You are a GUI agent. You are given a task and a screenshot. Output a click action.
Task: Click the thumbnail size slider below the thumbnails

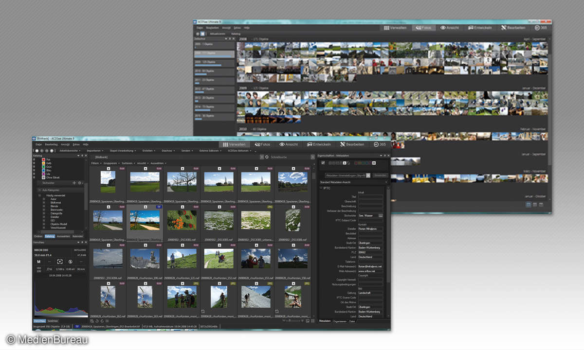(293, 321)
